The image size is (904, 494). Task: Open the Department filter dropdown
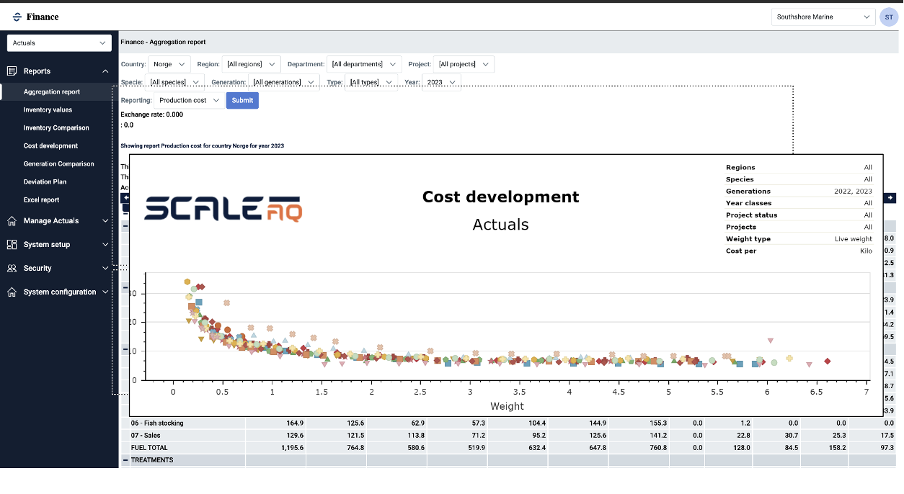click(x=364, y=64)
